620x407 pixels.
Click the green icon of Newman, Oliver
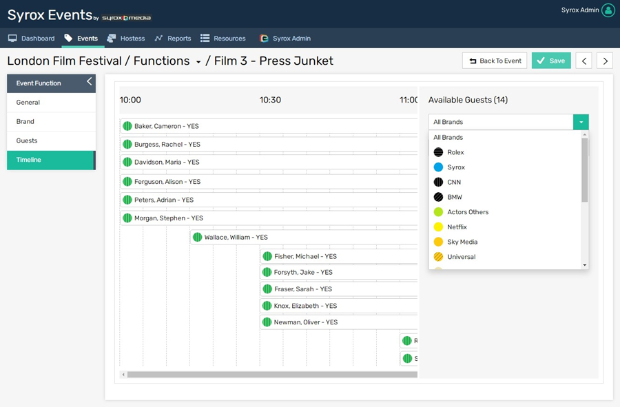pos(267,322)
